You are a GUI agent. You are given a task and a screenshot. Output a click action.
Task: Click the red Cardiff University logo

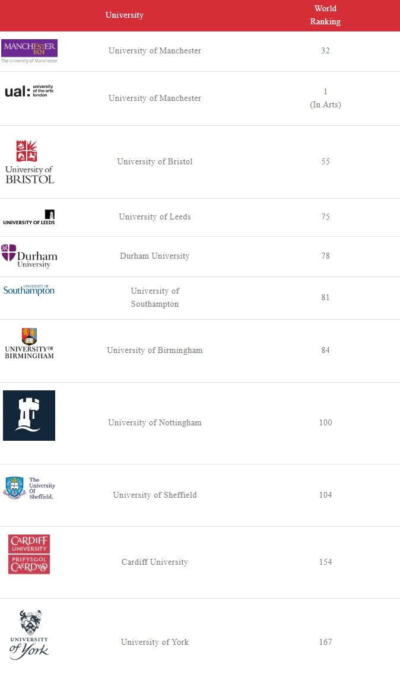(29, 554)
